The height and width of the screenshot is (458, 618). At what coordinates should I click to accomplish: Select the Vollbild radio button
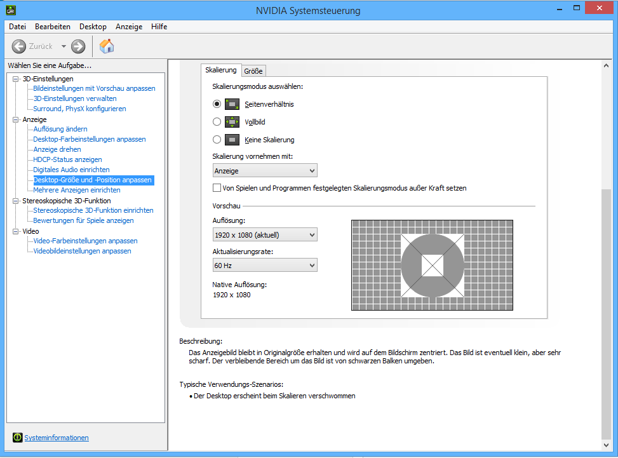pyautogui.click(x=217, y=122)
